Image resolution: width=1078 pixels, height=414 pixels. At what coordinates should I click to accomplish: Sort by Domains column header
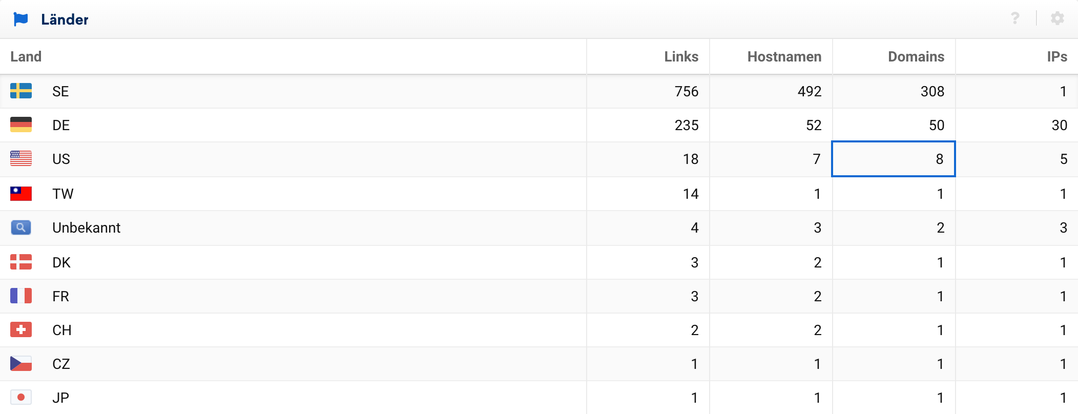coord(916,56)
